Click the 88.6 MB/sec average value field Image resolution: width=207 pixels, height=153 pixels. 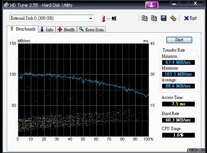[x=178, y=86]
